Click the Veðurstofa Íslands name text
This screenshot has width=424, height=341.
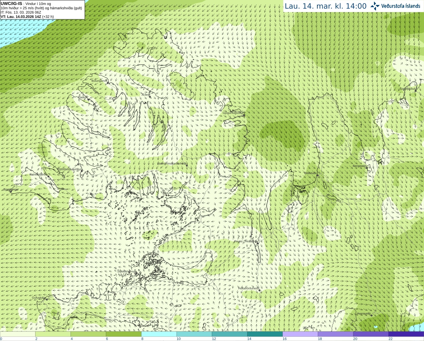pyautogui.click(x=401, y=6)
